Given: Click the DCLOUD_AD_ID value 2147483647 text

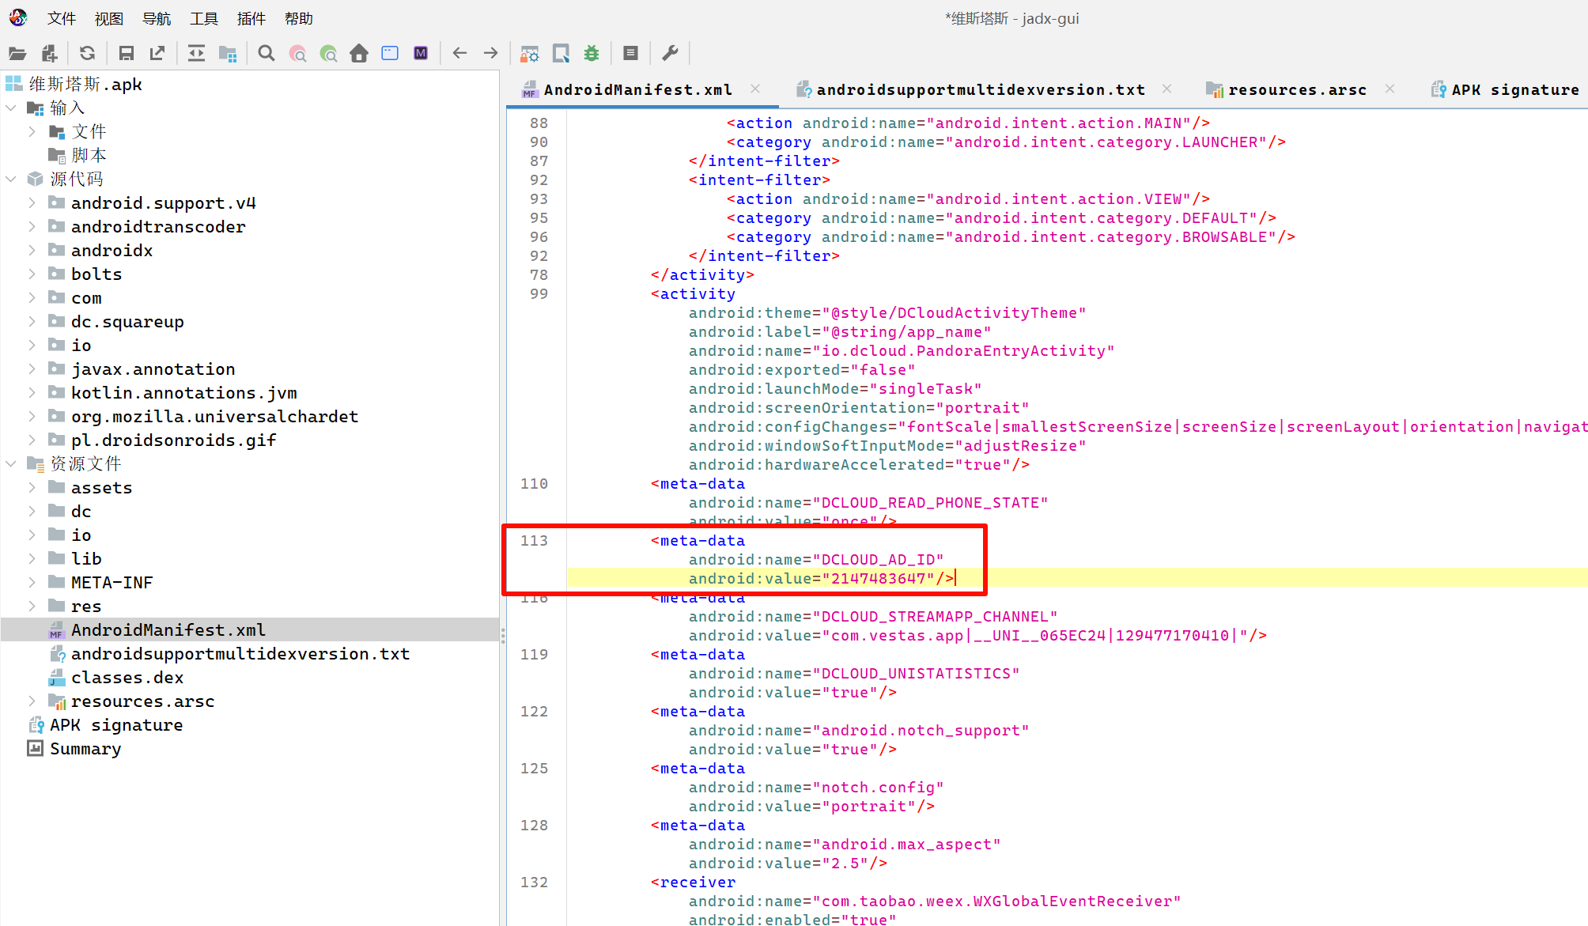Looking at the screenshot, I should tap(878, 578).
